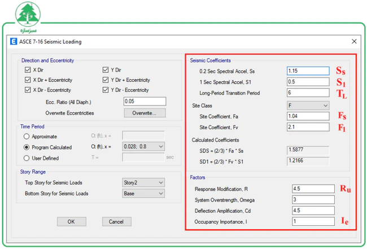Image resolution: width=367 pixels, height=249 pixels.
Task: Close the ASCE 7-16 Seismic Loading dialog
Action: [x=354, y=41]
